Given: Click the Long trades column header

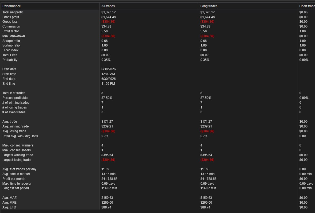Looking at the screenshot, I should click(248, 6).
